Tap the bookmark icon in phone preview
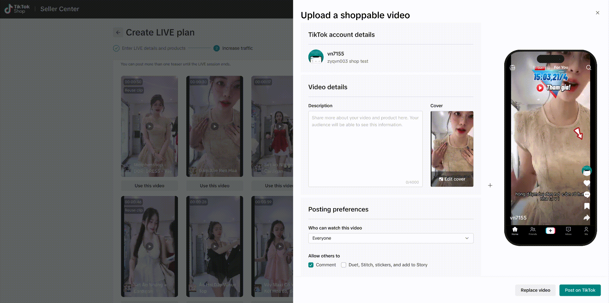Screen dimensions: 609x303 [x=587, y=206]
